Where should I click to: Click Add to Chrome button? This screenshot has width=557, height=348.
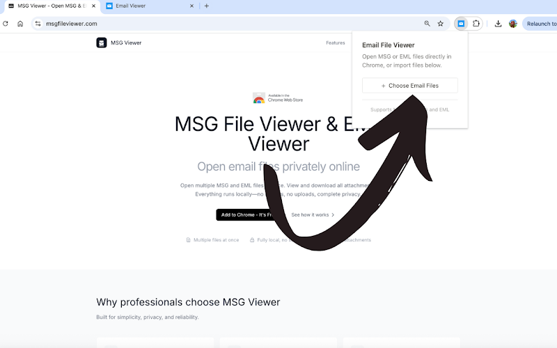[247, 214]
